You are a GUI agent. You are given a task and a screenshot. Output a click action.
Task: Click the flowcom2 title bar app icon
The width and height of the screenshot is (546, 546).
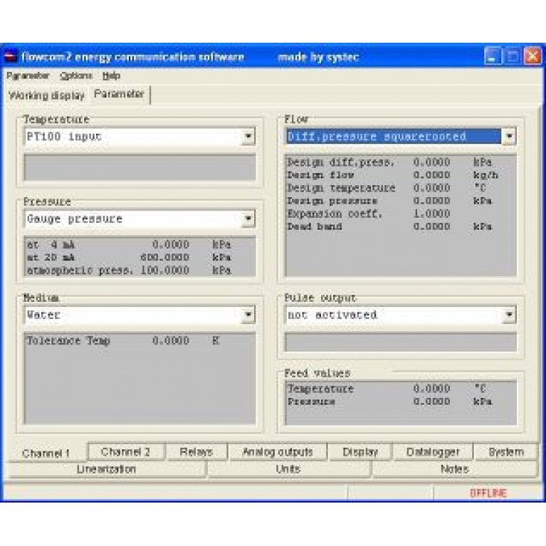pos(11,57)
